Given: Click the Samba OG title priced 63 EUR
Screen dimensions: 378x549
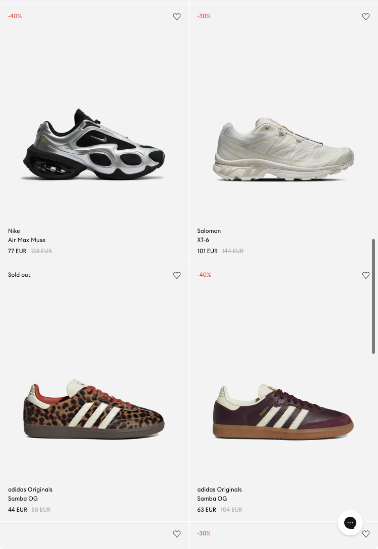Looking at the screenshot, I should (x=212, y=499).
